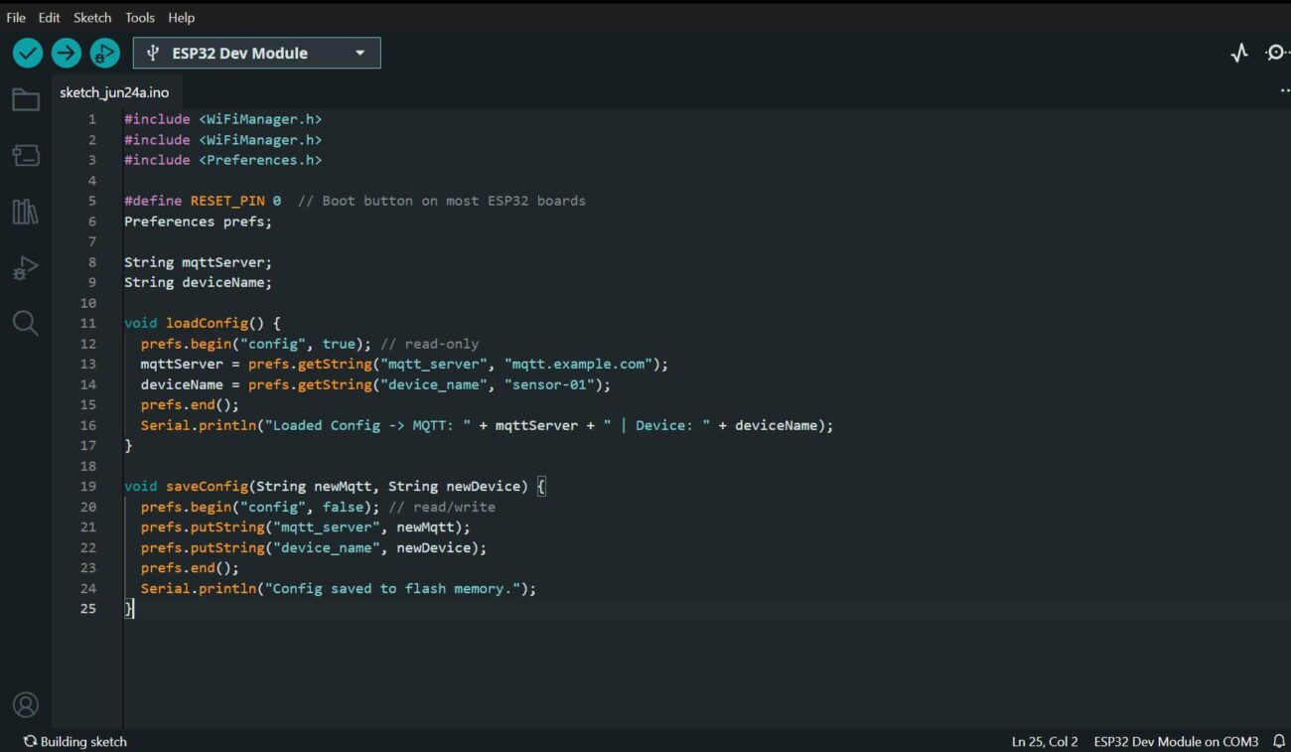Click the Ln 25, Col 2 status entry
Screen dimensions: 1291x752
pyautogui.click(x=1045, y=741)
